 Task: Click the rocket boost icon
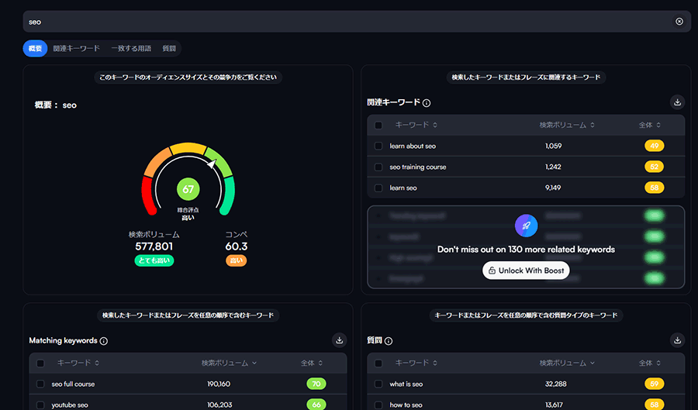(x=526, y=226)
